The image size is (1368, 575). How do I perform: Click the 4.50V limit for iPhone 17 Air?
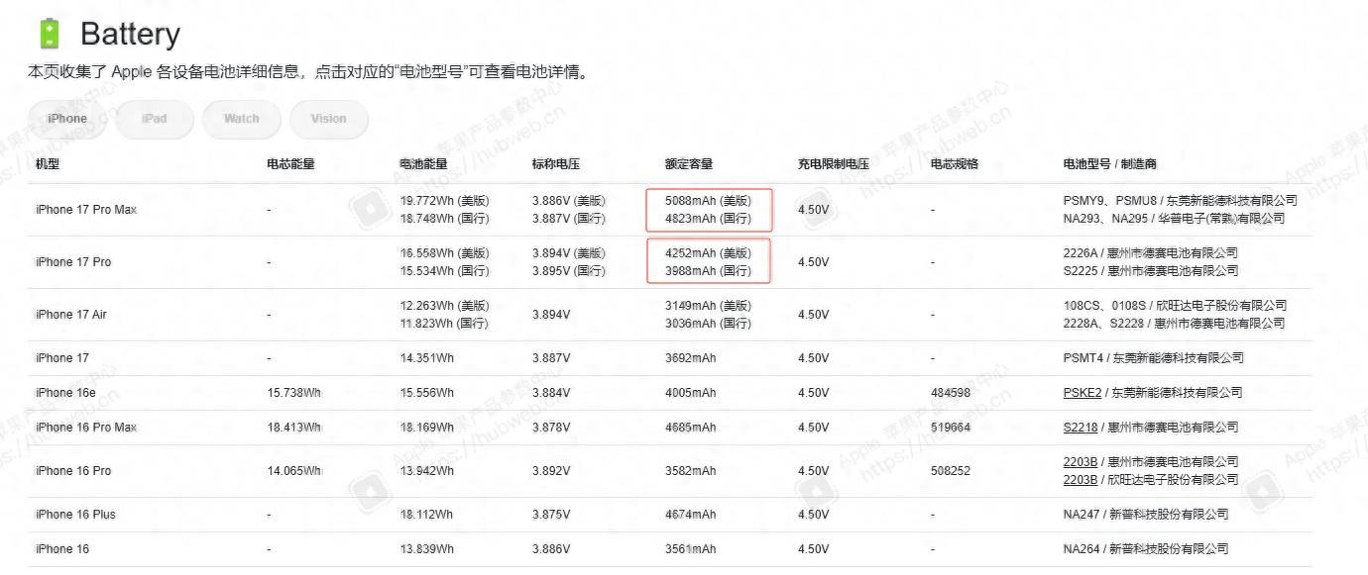[813, 315]
